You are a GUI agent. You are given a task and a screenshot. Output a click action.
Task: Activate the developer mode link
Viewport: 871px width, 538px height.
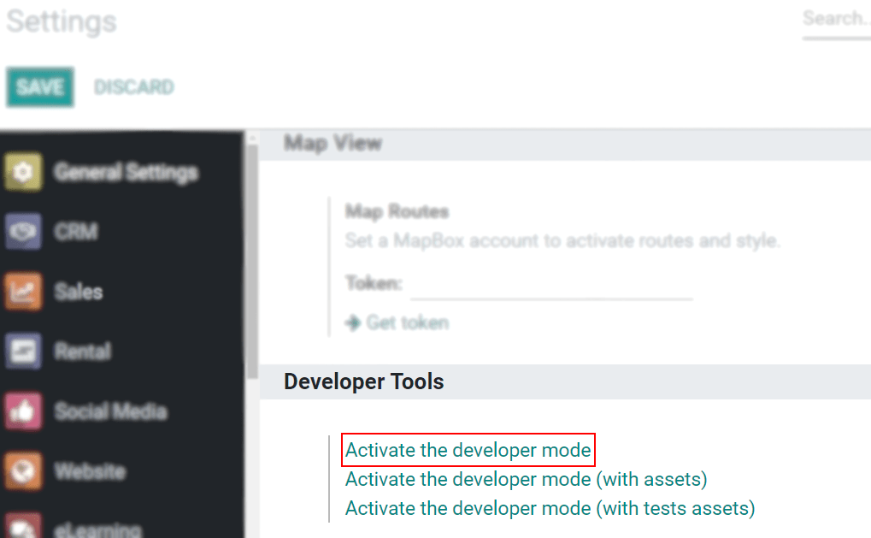tap(468, 450)
